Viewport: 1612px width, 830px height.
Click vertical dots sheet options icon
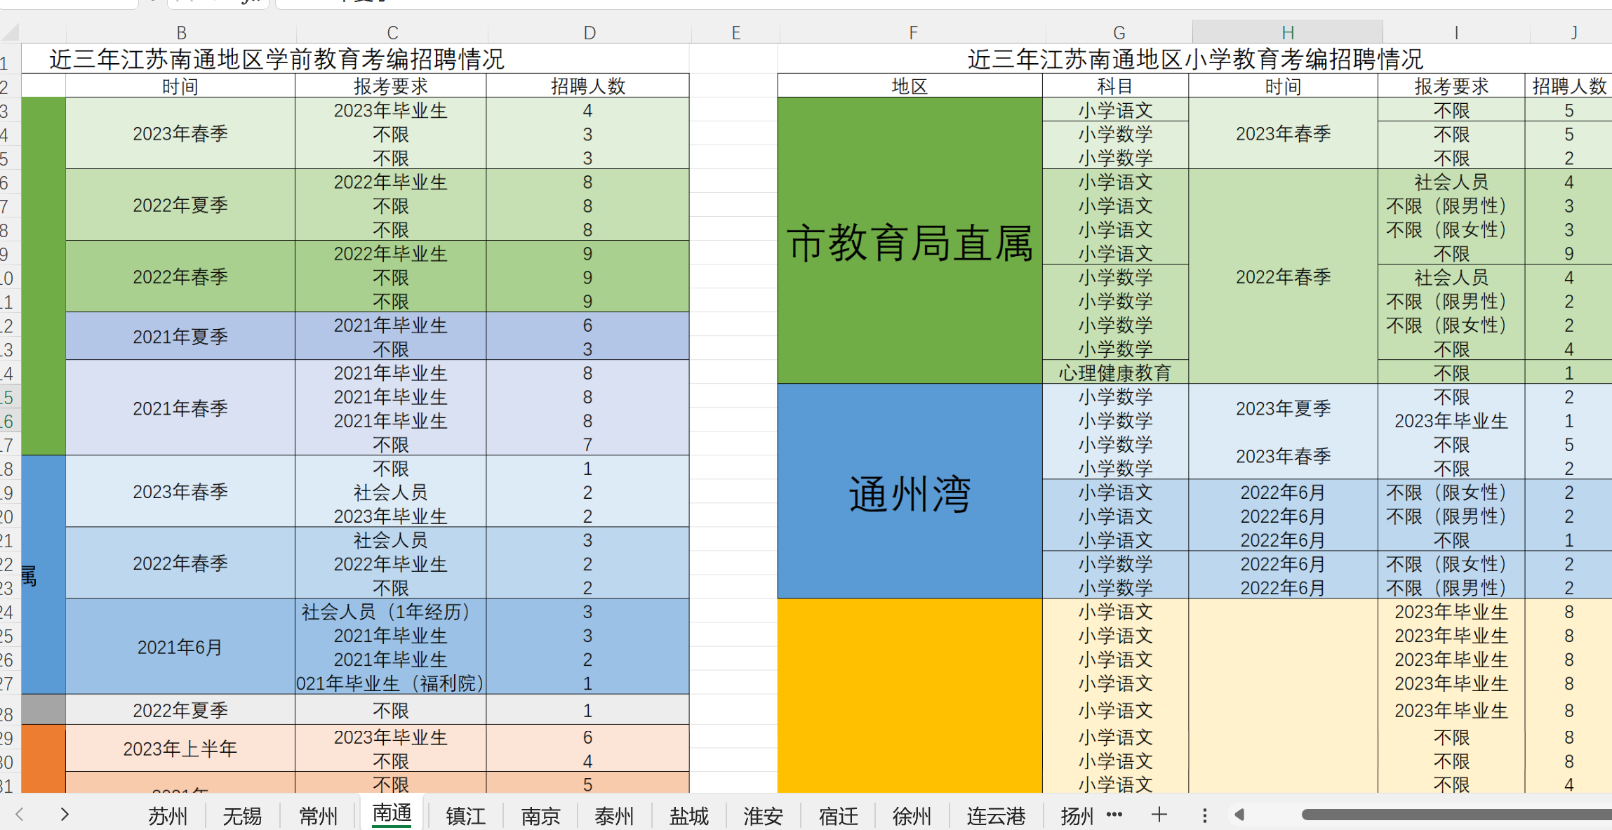coord(1204,815)
